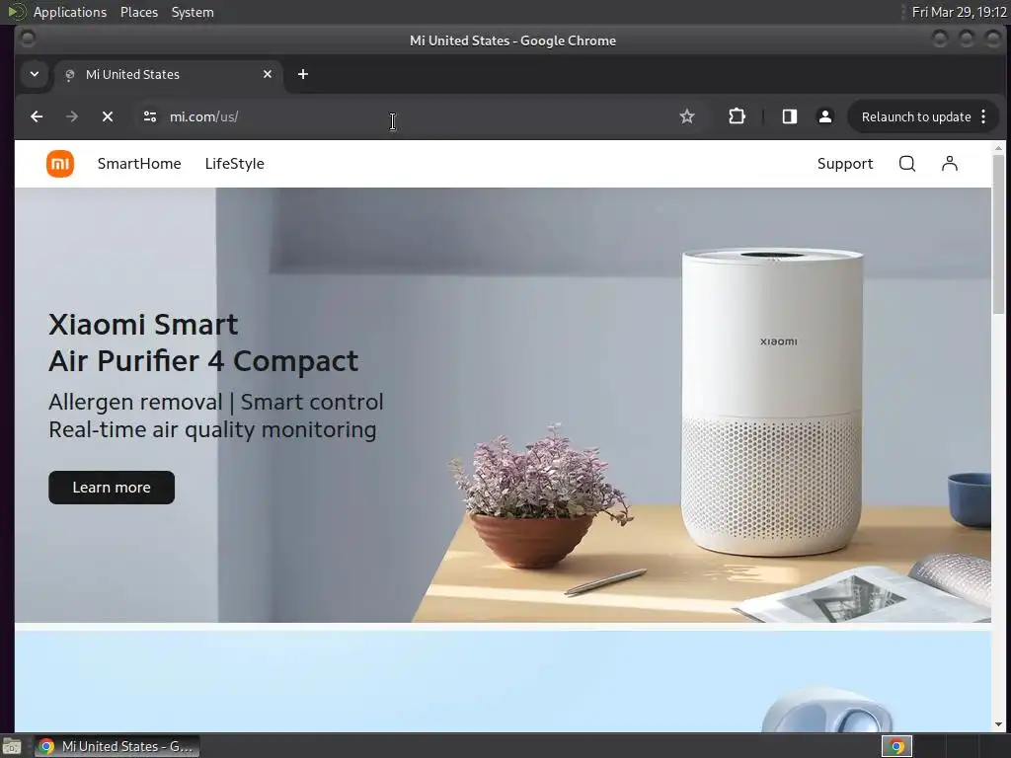This screenshot has width=1011, height=758.
Task: Bookmark this page with the star icon
Action: (x=687, y=116)
